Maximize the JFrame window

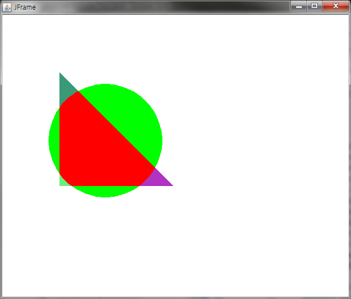314,6
